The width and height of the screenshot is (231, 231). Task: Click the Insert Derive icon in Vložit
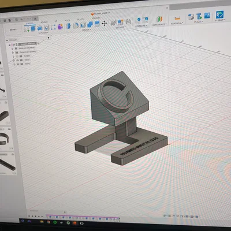pyautogui.click(x=191, y=17)
